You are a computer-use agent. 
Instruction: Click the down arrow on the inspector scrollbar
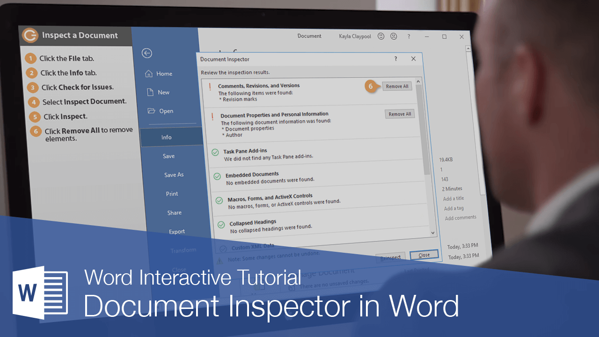432,233
